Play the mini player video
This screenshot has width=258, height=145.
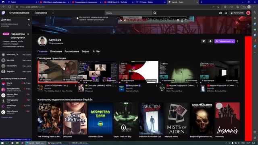[x=121, y=21]
